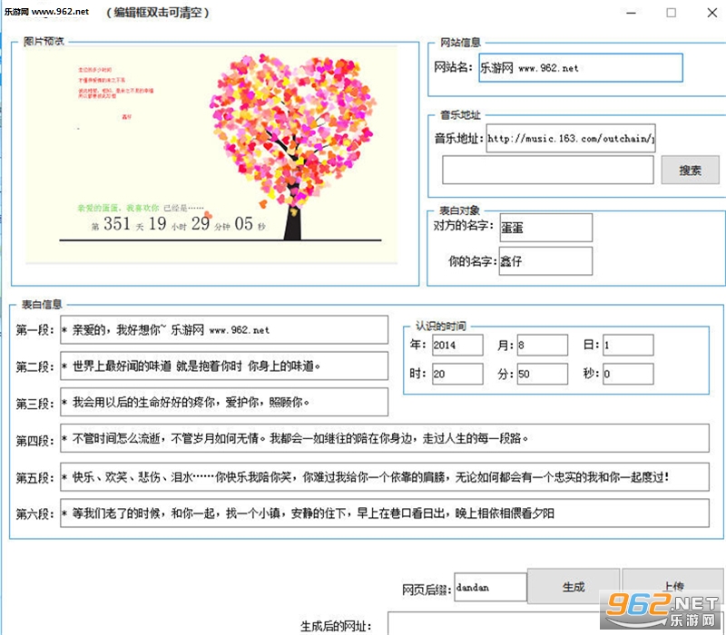The image size is (726, 635).
Task: Click the 第六段 text field
Action: pos(385,513)
